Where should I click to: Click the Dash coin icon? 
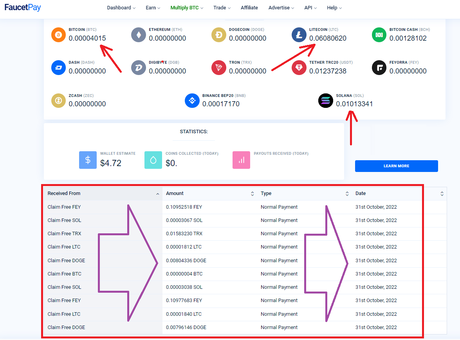(58, 68)
